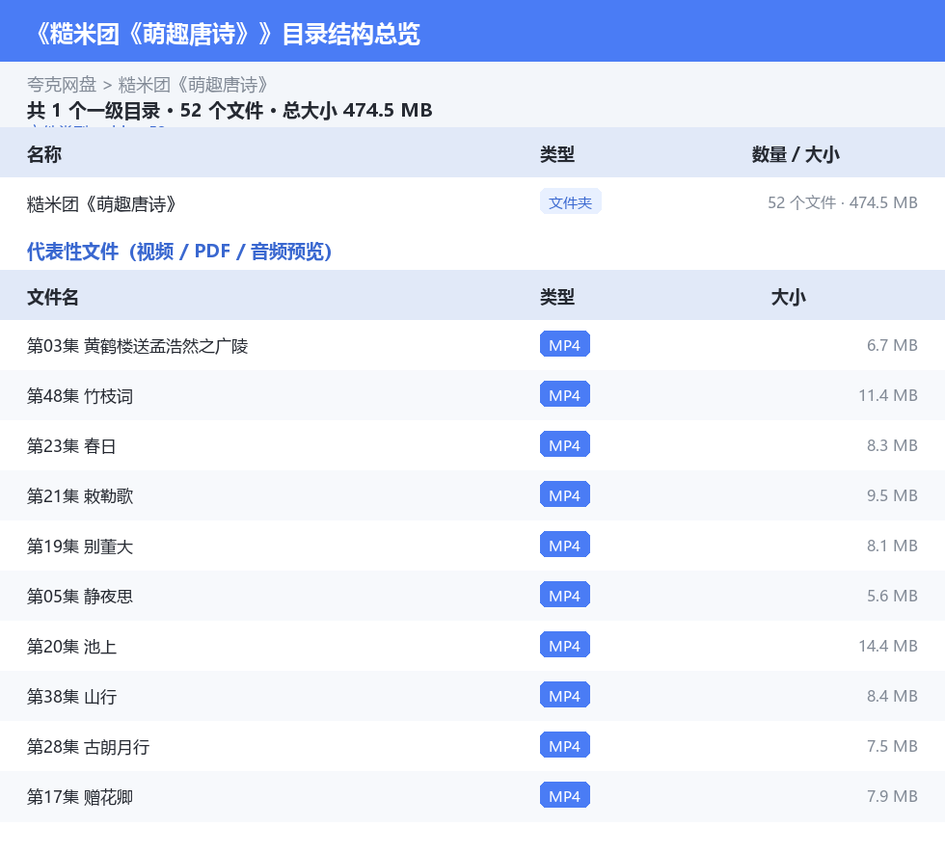945x852 pixels.
Task: Click the 大小 column header
Action: point(789,297)
